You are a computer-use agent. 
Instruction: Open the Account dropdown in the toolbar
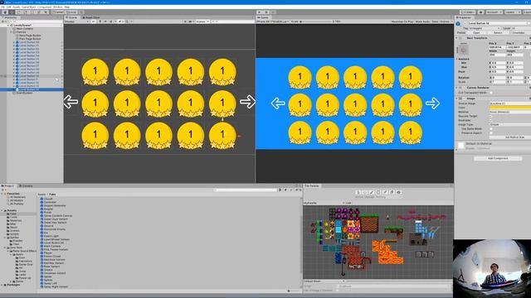pyautogui.click(x=494, y=12)
